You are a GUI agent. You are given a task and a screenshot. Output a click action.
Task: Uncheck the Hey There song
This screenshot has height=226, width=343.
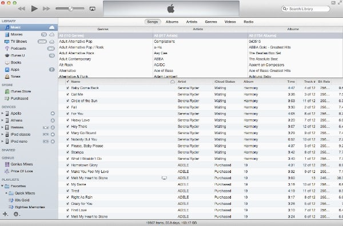click(67, 127)
